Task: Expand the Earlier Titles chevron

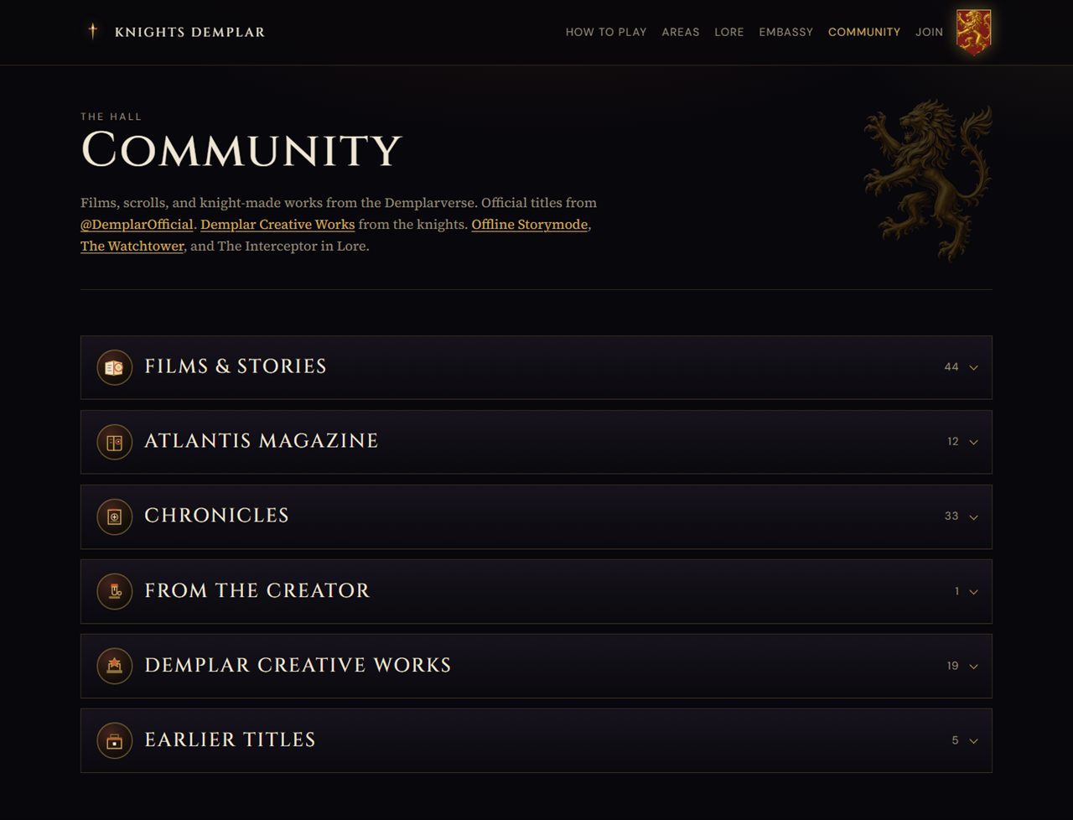Action: [973, 740]
